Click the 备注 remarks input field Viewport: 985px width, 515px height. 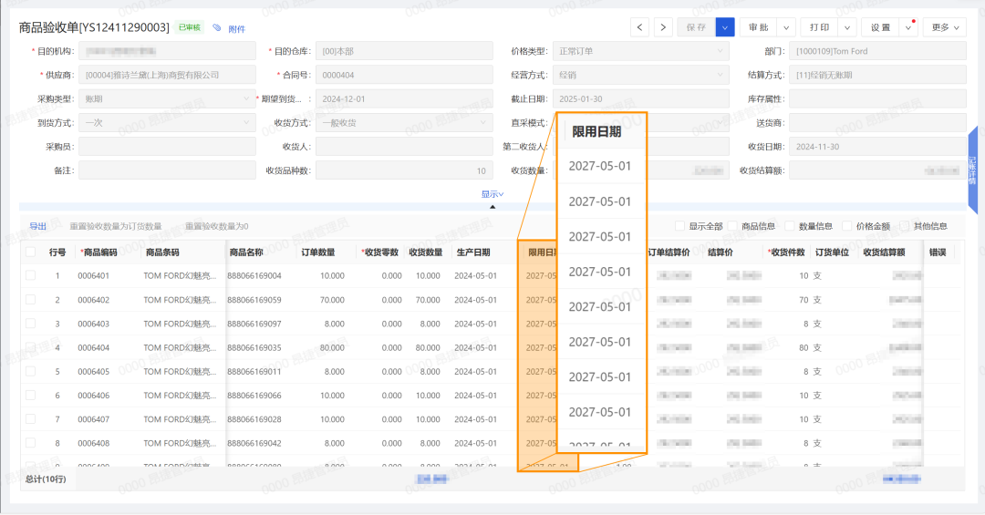pos(167,170)
